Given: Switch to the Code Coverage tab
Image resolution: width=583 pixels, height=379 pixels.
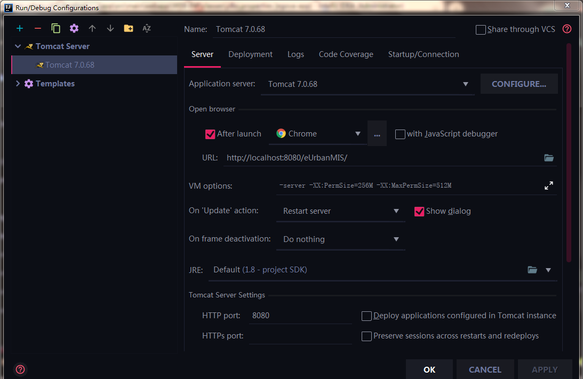Looking at the screenshot, I should click(346, 54).
